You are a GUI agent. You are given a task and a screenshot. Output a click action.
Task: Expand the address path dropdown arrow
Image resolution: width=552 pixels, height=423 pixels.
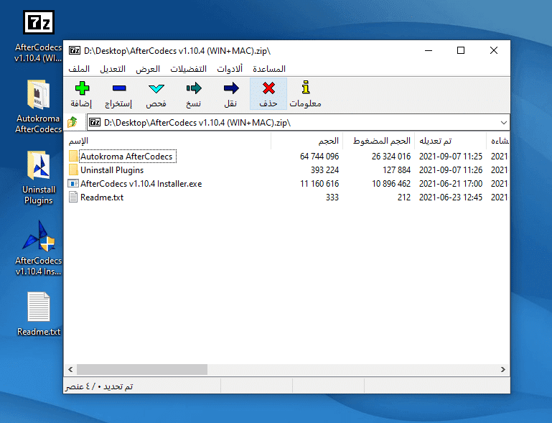[x=503, y=123]
